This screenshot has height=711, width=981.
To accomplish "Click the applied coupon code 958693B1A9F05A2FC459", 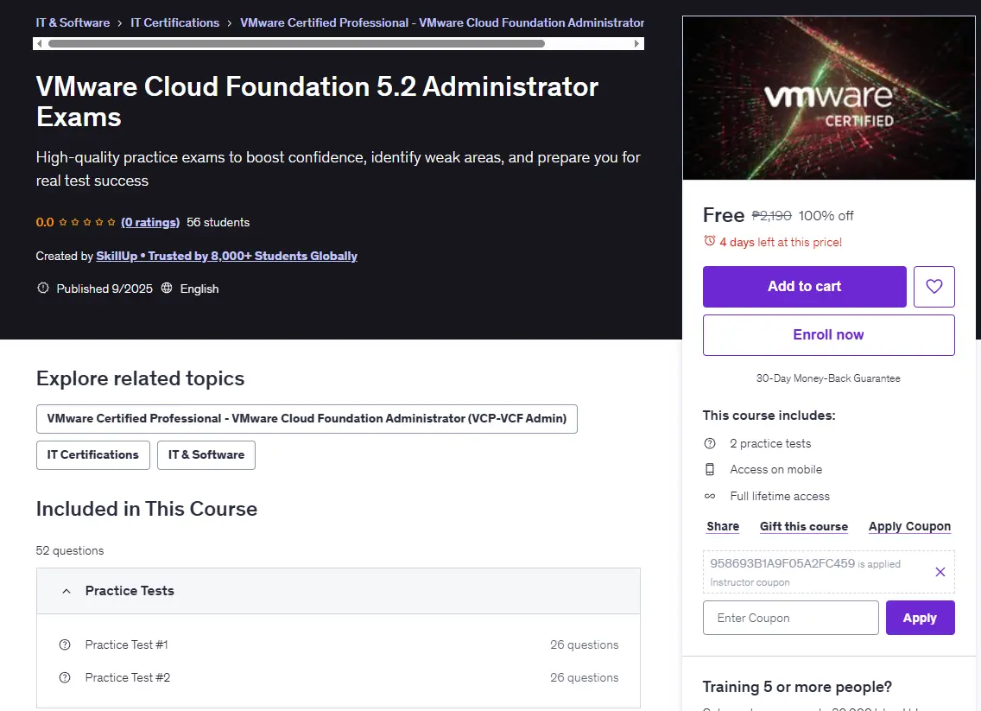I will 782,563.
